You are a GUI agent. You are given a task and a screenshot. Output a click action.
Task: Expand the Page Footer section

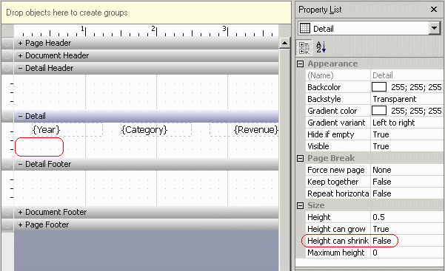tap(20, 224)
